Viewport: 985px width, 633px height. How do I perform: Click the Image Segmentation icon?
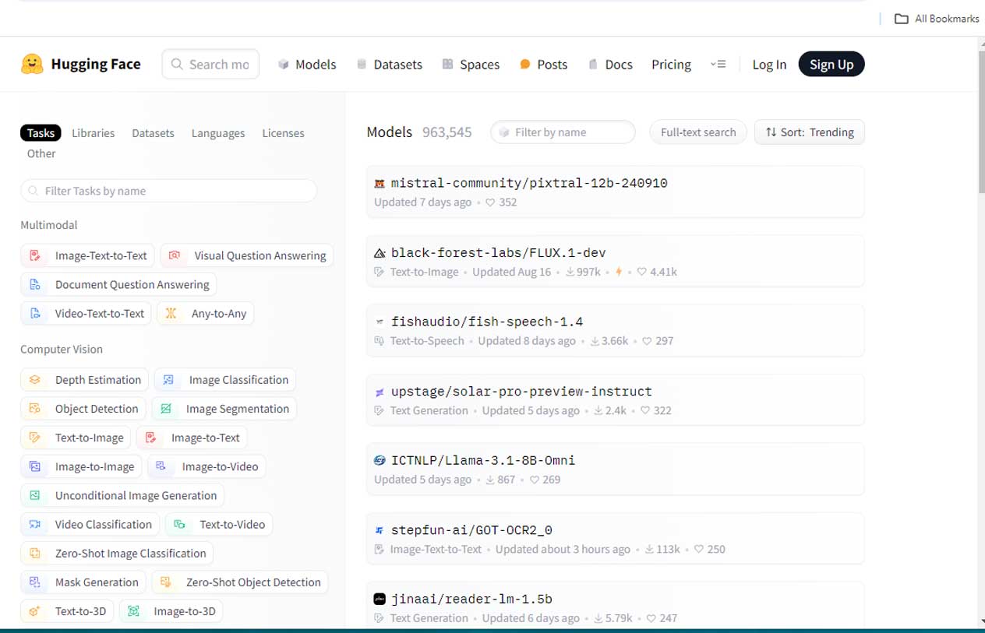166,409
